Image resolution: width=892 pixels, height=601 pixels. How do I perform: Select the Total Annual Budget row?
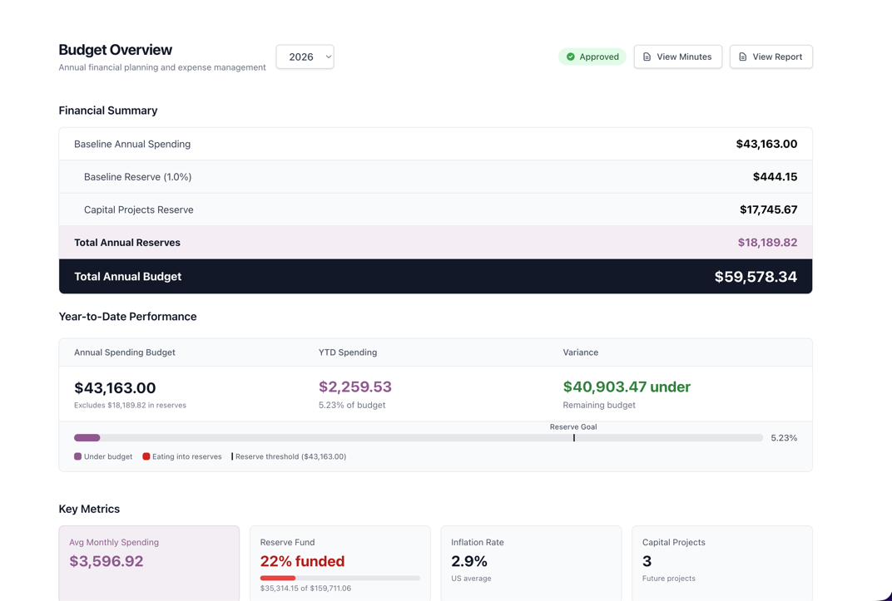434,276
